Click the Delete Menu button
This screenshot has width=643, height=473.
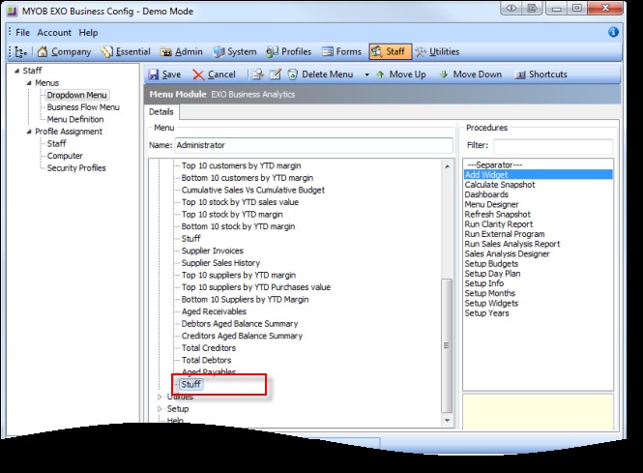(321, 74)
